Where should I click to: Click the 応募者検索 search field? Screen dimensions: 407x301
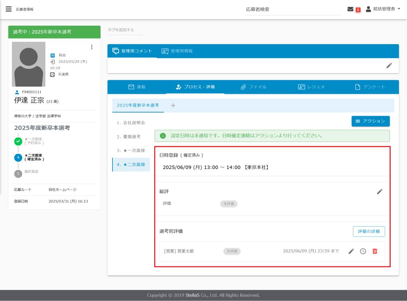point(293,10)
